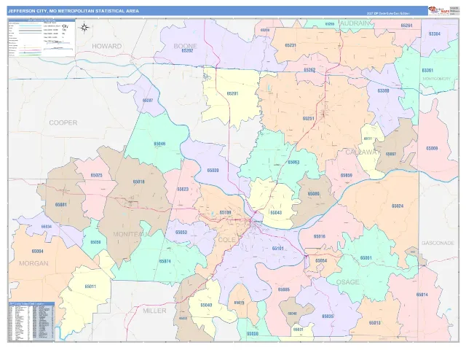Click the compass rose north arrow

click(84, 28)
